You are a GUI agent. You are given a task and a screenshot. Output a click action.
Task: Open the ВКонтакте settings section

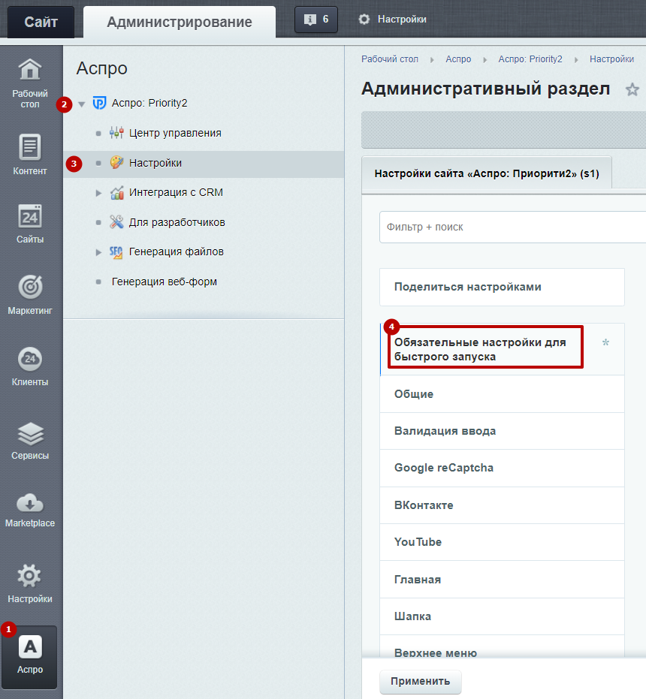point(502,505)
